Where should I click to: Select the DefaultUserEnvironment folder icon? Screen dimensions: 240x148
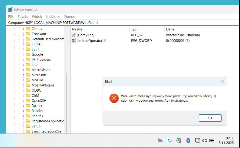[x=28, y=39]
